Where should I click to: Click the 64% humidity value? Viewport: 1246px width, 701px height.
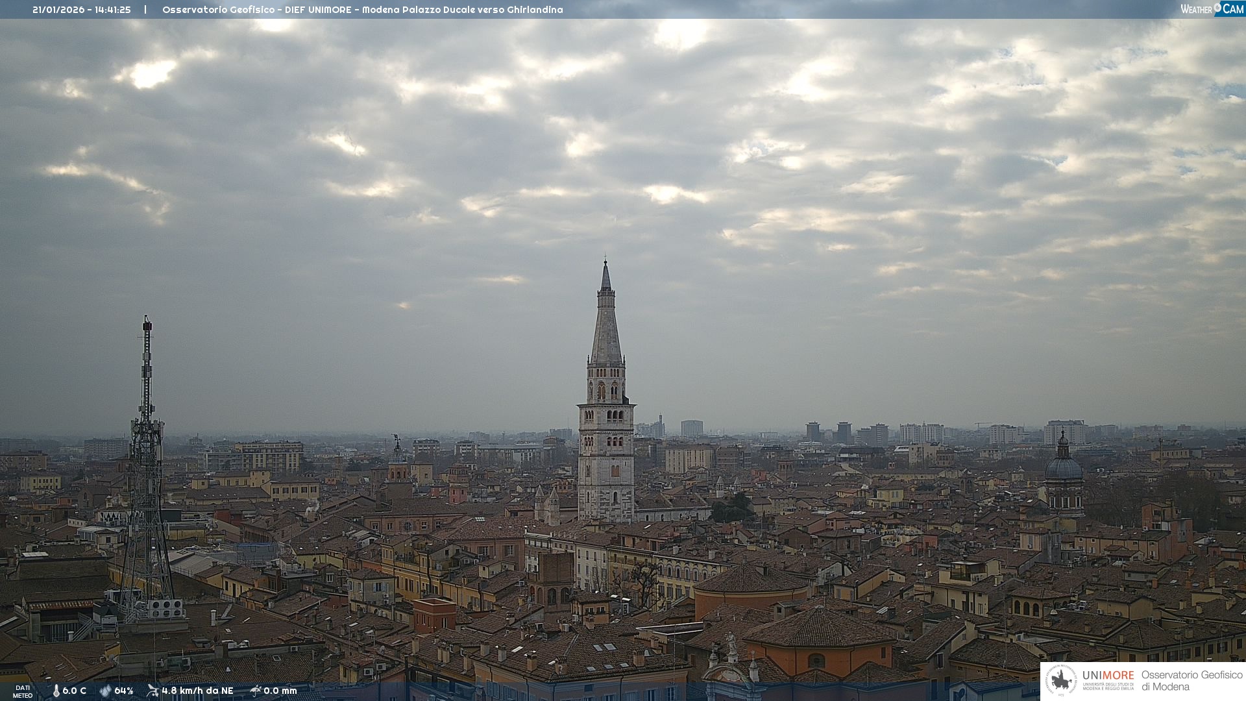point(124,691)
